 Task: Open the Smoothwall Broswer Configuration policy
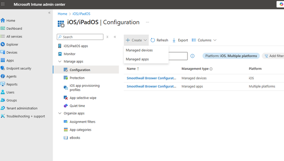click(151, 78)
